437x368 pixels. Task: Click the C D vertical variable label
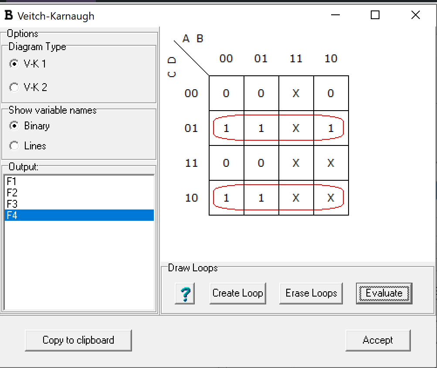coord(172,67)
